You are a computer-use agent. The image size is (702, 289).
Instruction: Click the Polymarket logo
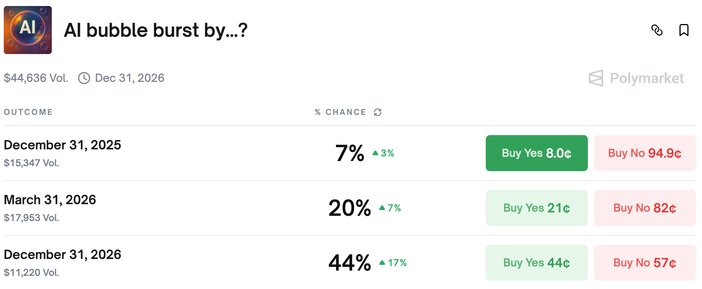click(636, 78)
